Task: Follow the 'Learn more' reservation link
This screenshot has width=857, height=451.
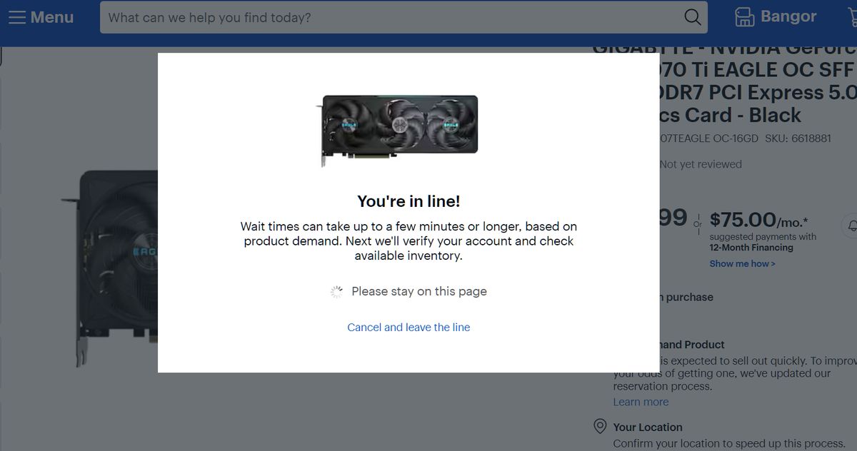Action: 641,402
